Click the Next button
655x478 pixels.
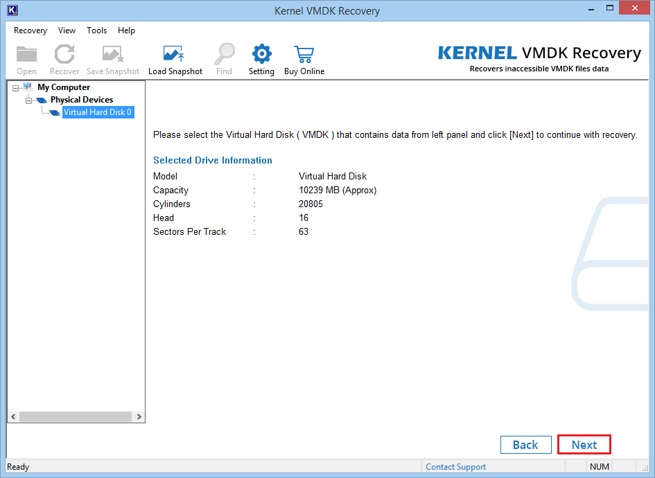point(584,445)
